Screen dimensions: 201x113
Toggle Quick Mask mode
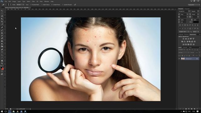[2, 72]
